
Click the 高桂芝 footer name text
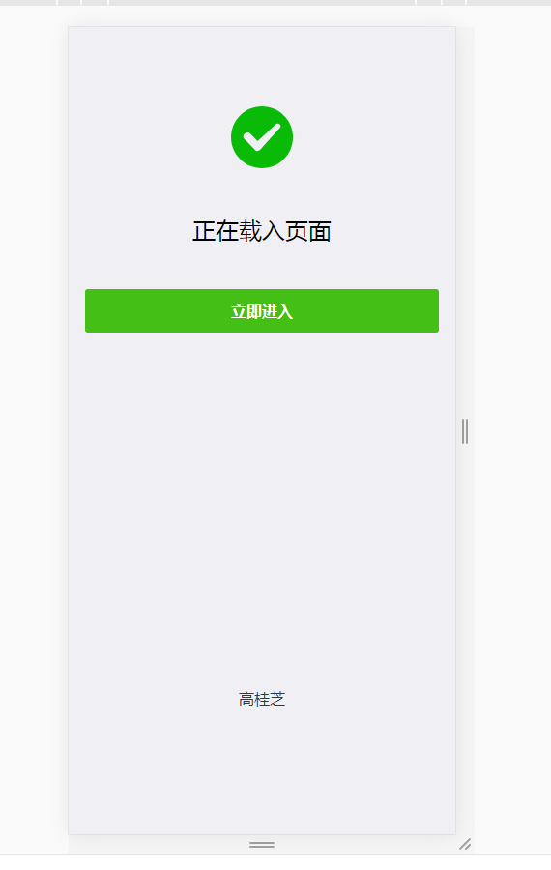[262, 699]
